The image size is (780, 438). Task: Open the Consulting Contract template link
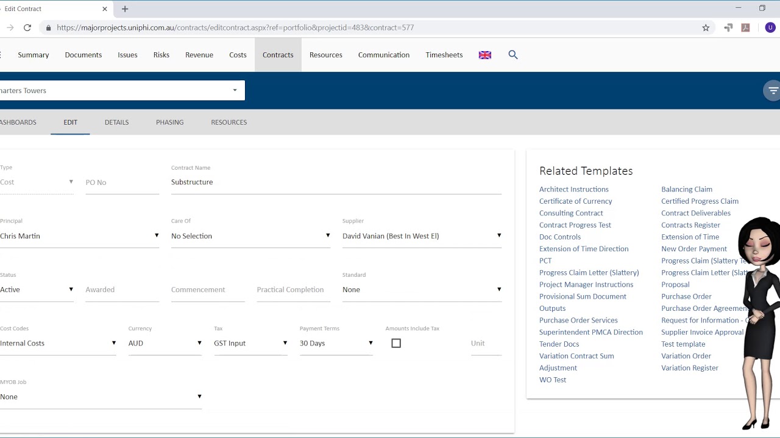pos(571,213)
